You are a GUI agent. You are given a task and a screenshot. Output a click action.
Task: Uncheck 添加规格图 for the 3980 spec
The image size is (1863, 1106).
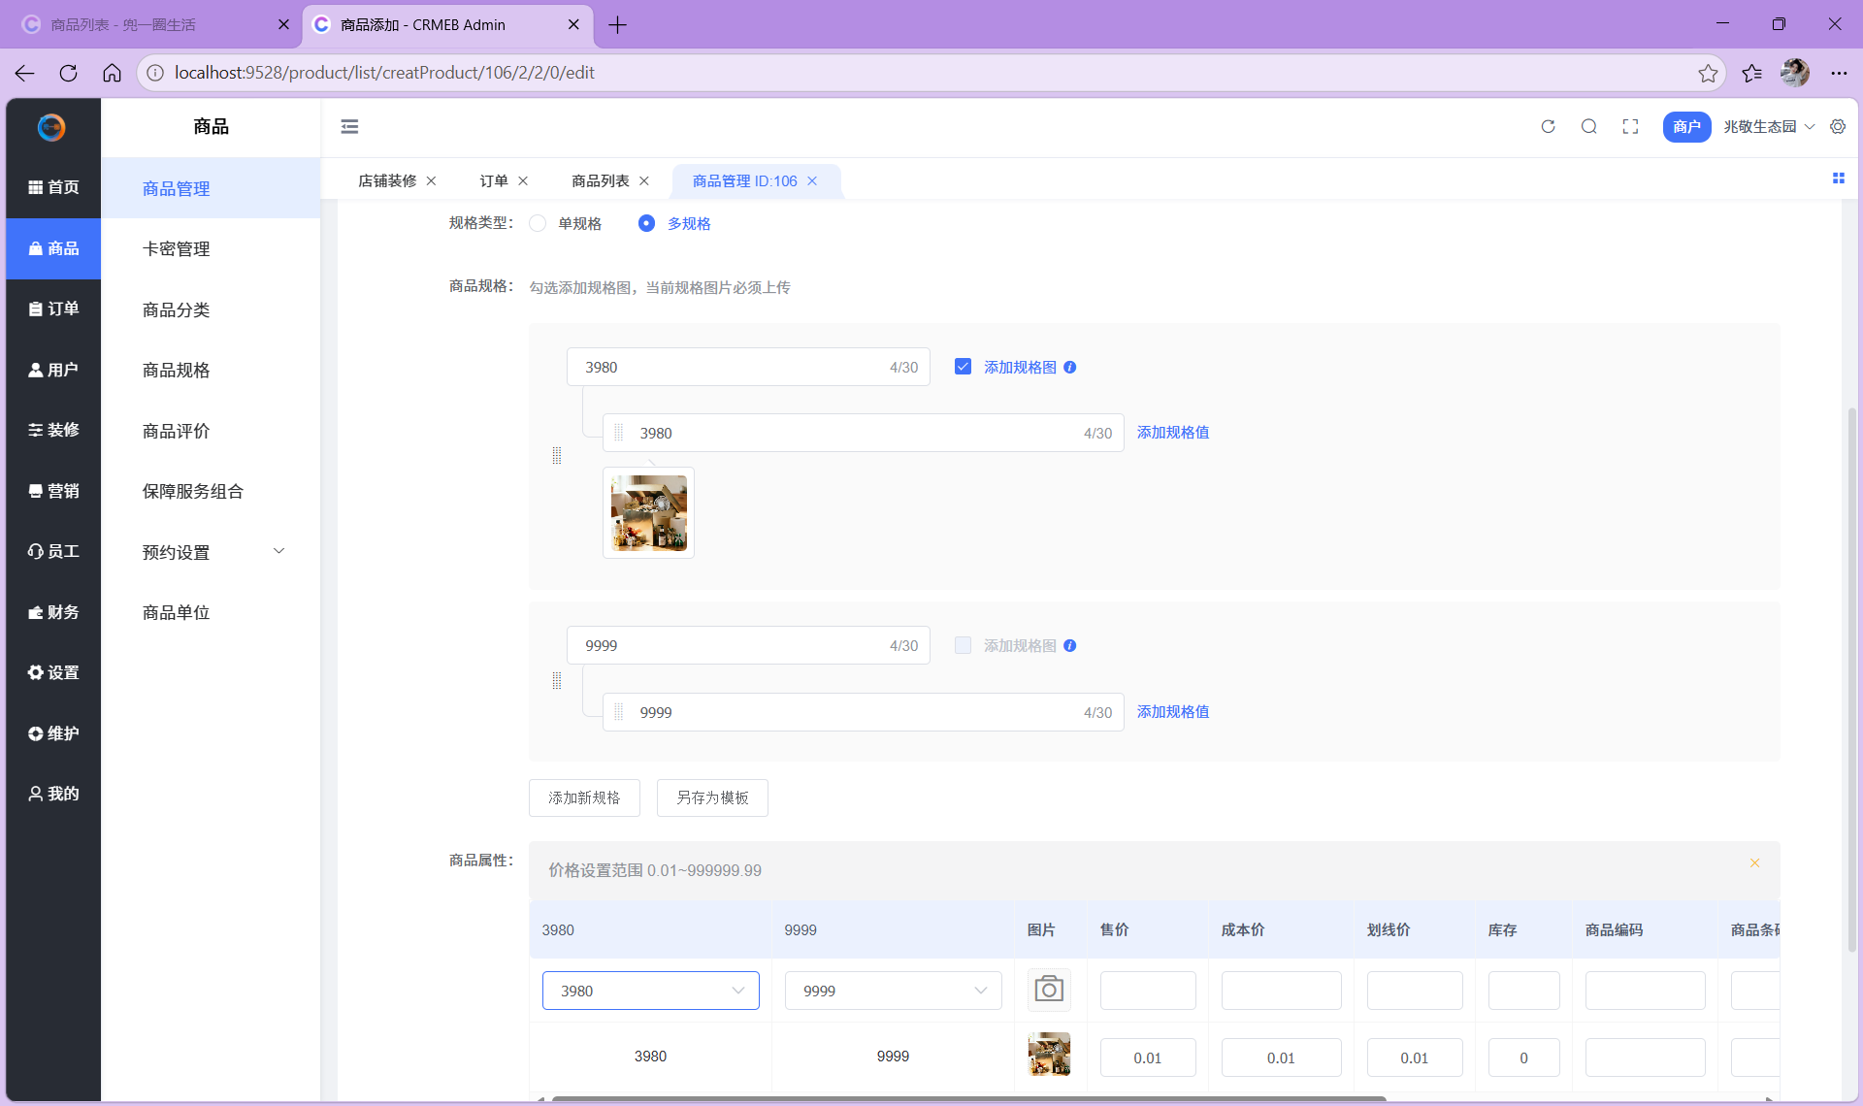tap(963, 367)
